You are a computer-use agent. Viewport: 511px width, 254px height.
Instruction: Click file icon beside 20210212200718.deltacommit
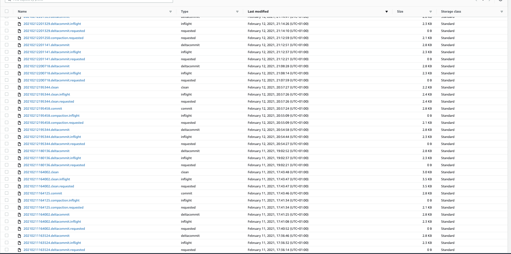pos(19,66)
